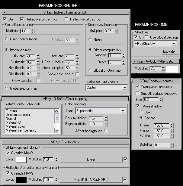Click shadow Bias input field
The image size is (183, 186).
tap(151, 100)
